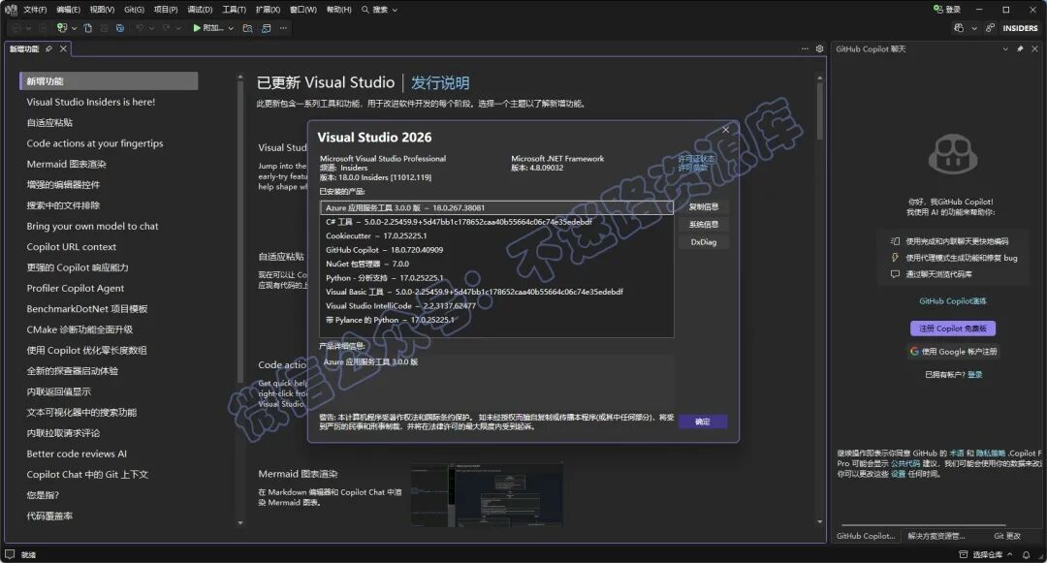
Task: Click the sidebar list vertical scrollbar
Action: [x=240, y=234]
